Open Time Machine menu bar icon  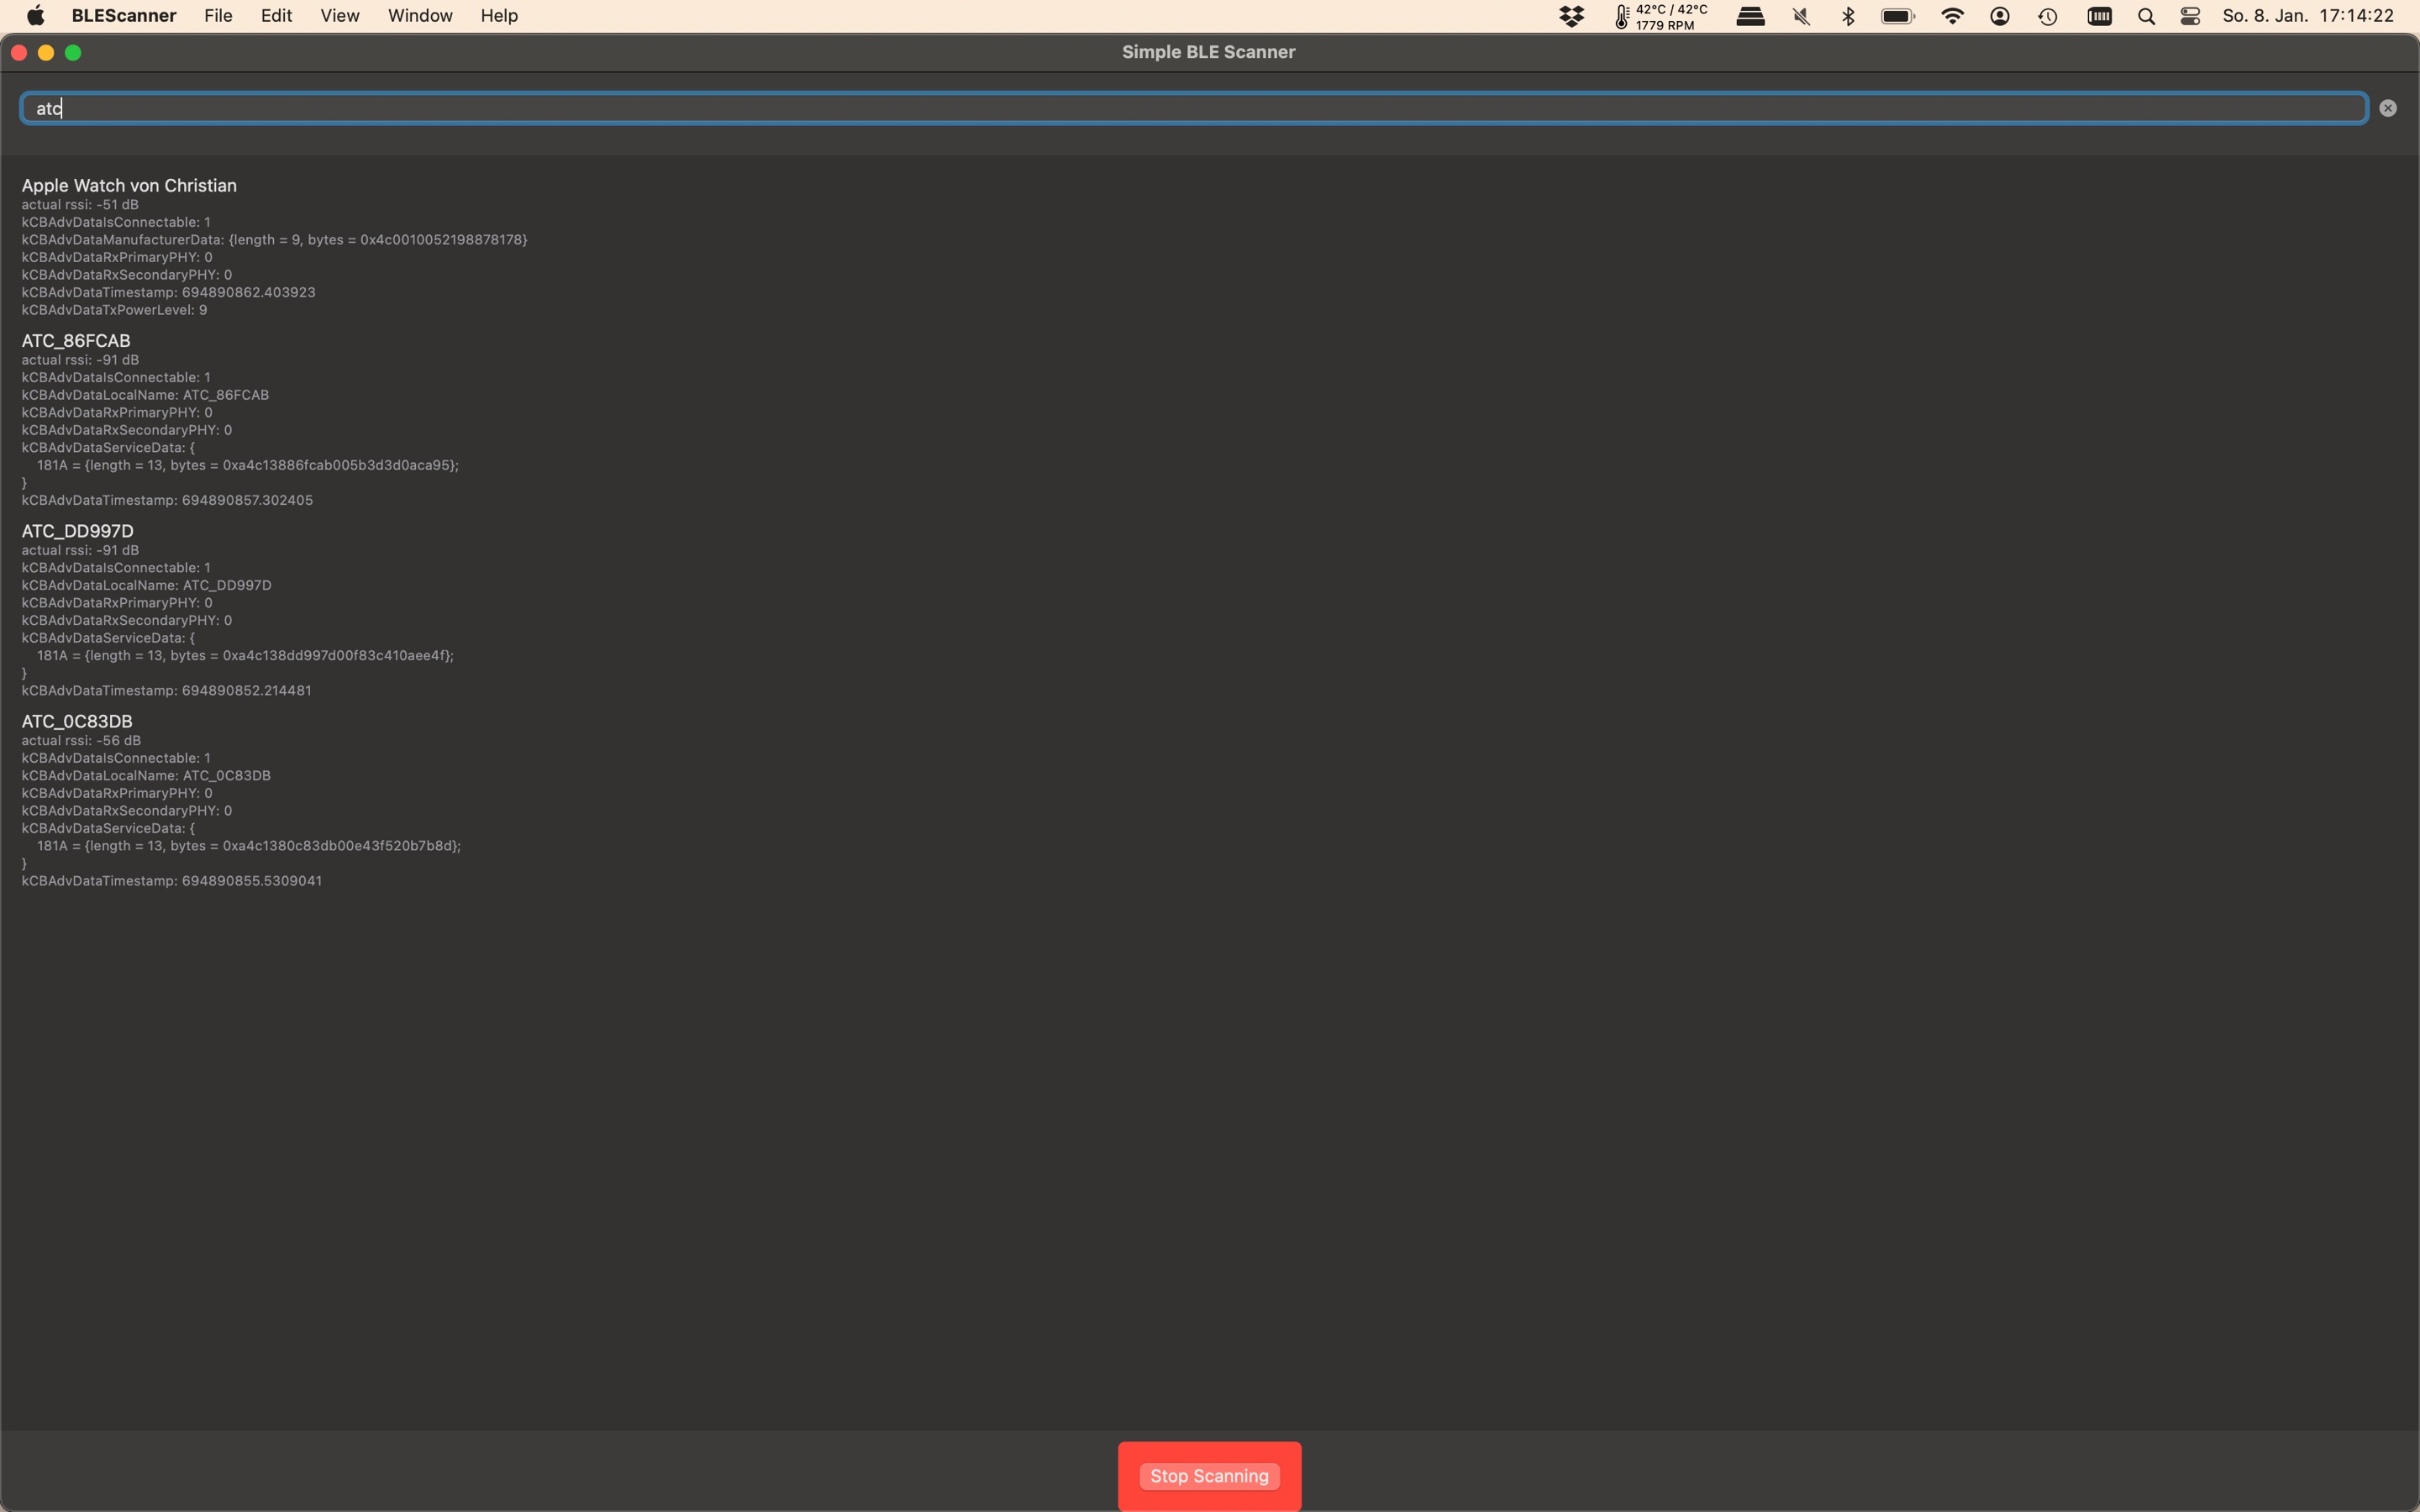pos(2047,16)
